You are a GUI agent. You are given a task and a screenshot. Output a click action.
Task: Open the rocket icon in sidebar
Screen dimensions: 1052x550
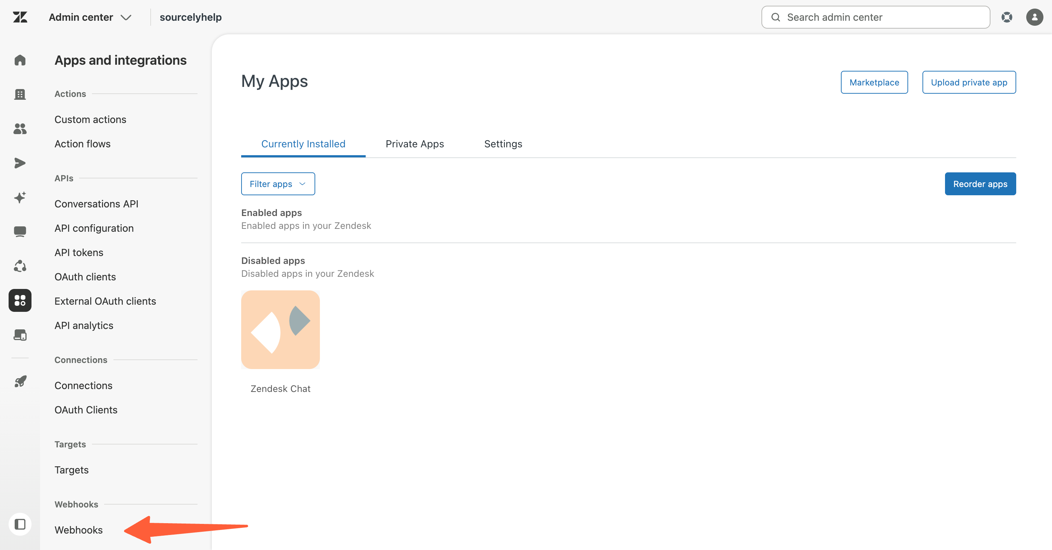(20, 382)
